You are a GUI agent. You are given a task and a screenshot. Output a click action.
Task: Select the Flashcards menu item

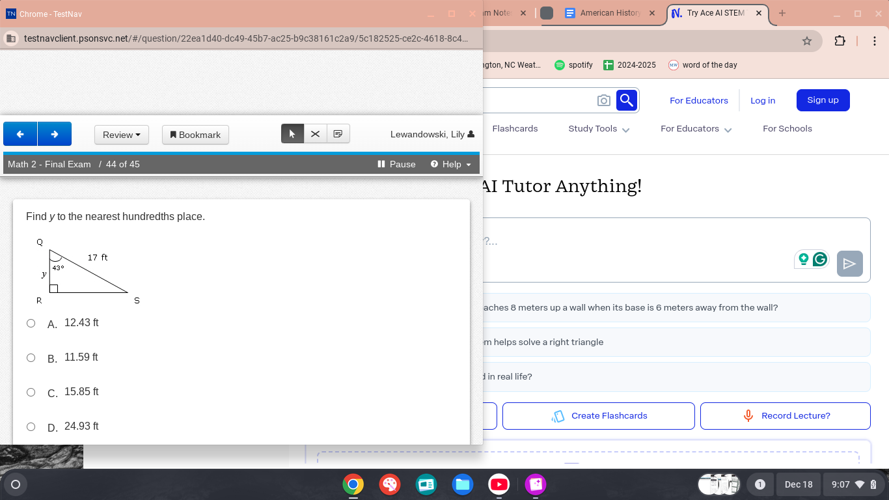515,129
